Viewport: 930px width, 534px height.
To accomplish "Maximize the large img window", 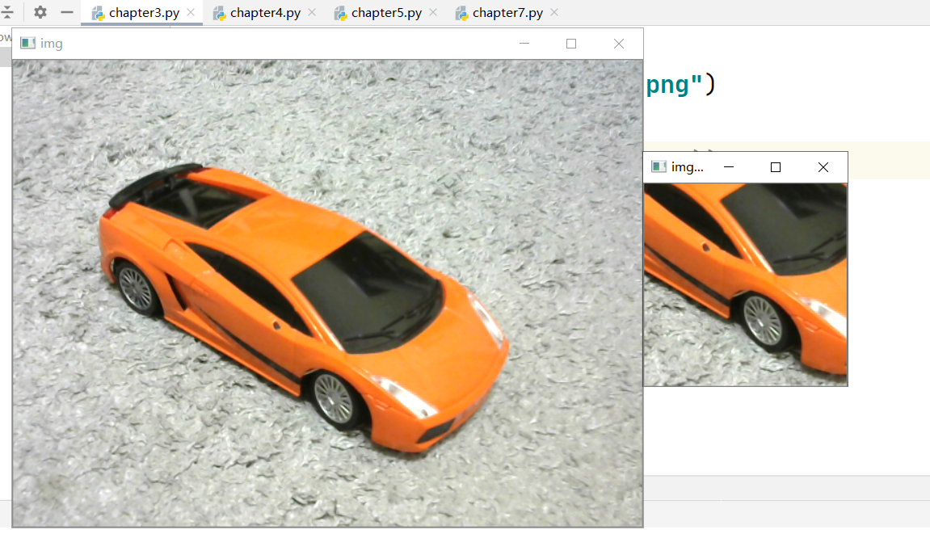I will click(x=571, y=44).
